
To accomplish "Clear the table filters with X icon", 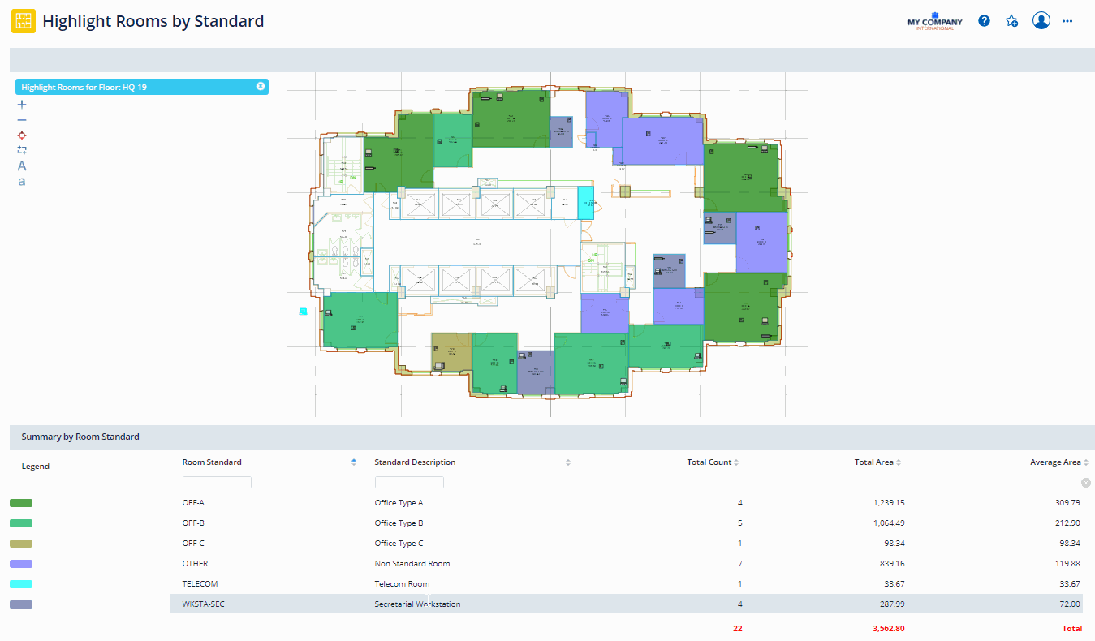I will tap(1086, 483).
